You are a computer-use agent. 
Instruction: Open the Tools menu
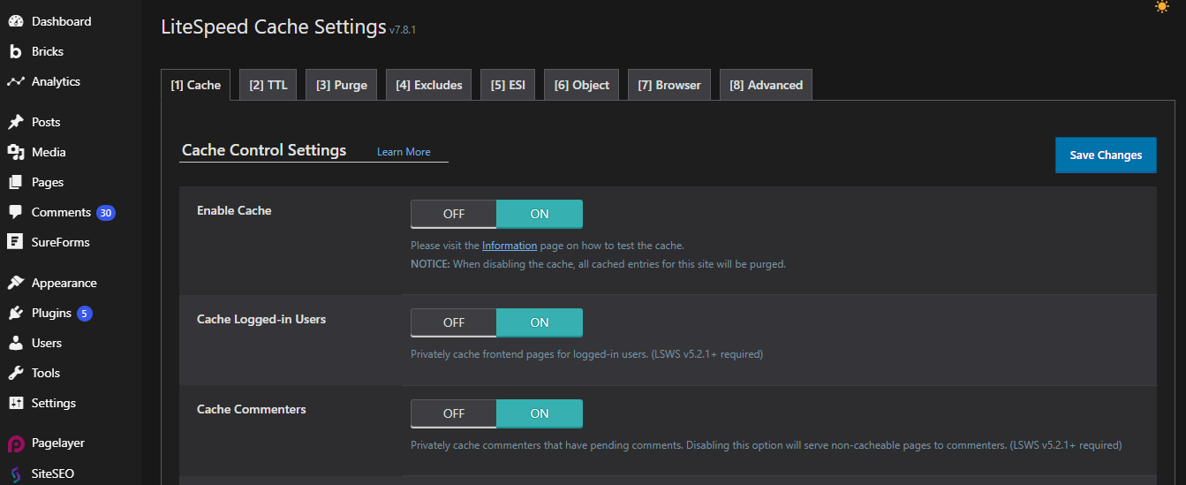click(x=46, y=373)
